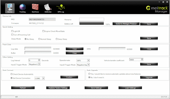This screenshot has height=99, width=170.
Task: Choose Set Device Connection option
Action: (11, 78)
